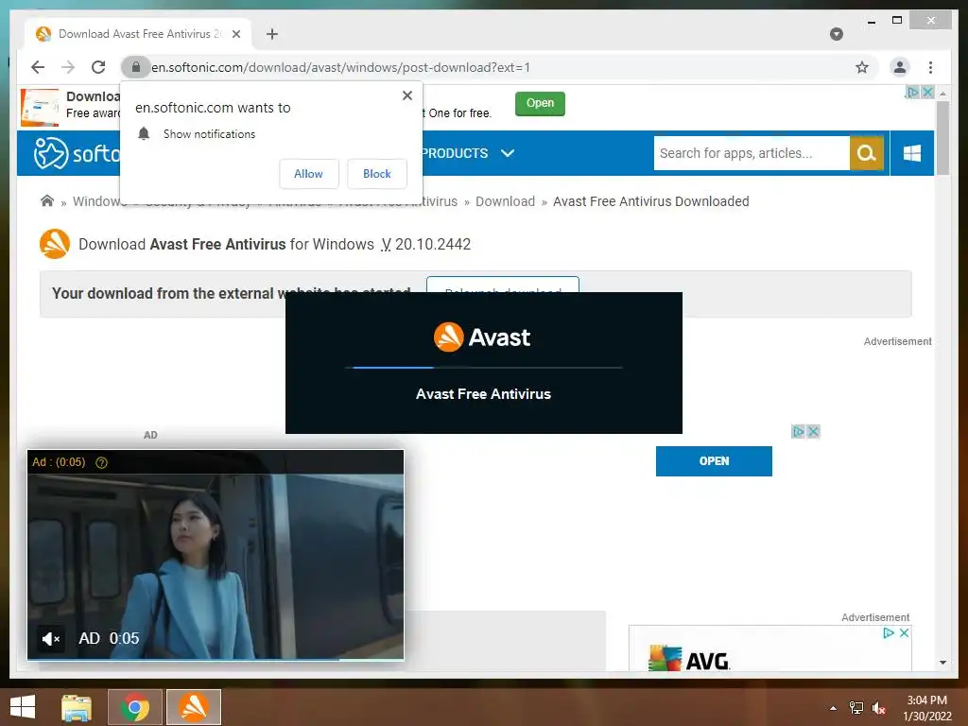Viewport: 968px width, 726px height.
Task: Click the browser forward arrow
Action: [68, 67]
